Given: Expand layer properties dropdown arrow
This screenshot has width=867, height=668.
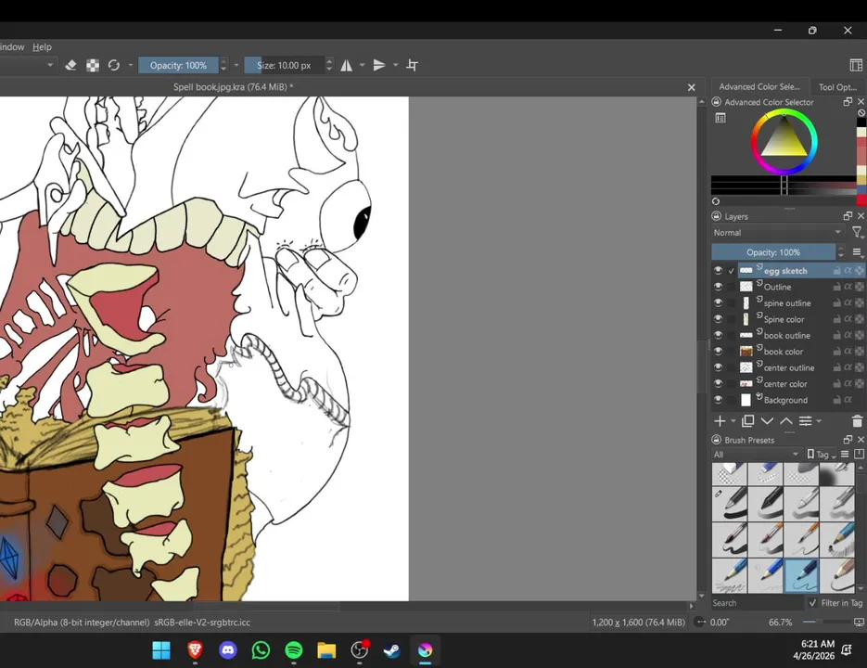Looking at the screenshot, I should click(x=819, y=421).
